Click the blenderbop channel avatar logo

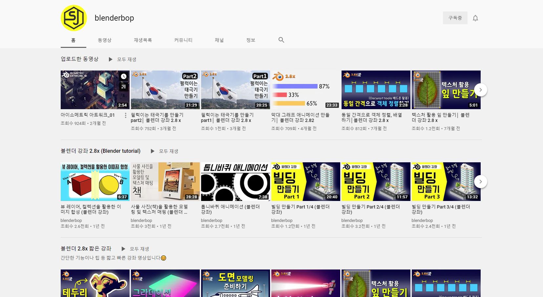[74, 18]
